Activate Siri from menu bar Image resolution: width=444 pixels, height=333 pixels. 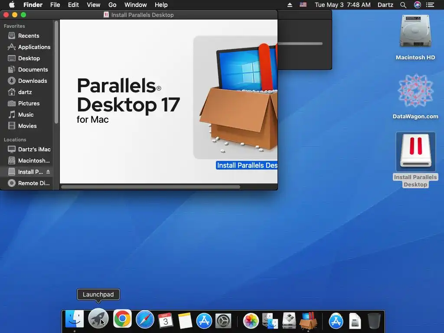(x=418, y=5)
